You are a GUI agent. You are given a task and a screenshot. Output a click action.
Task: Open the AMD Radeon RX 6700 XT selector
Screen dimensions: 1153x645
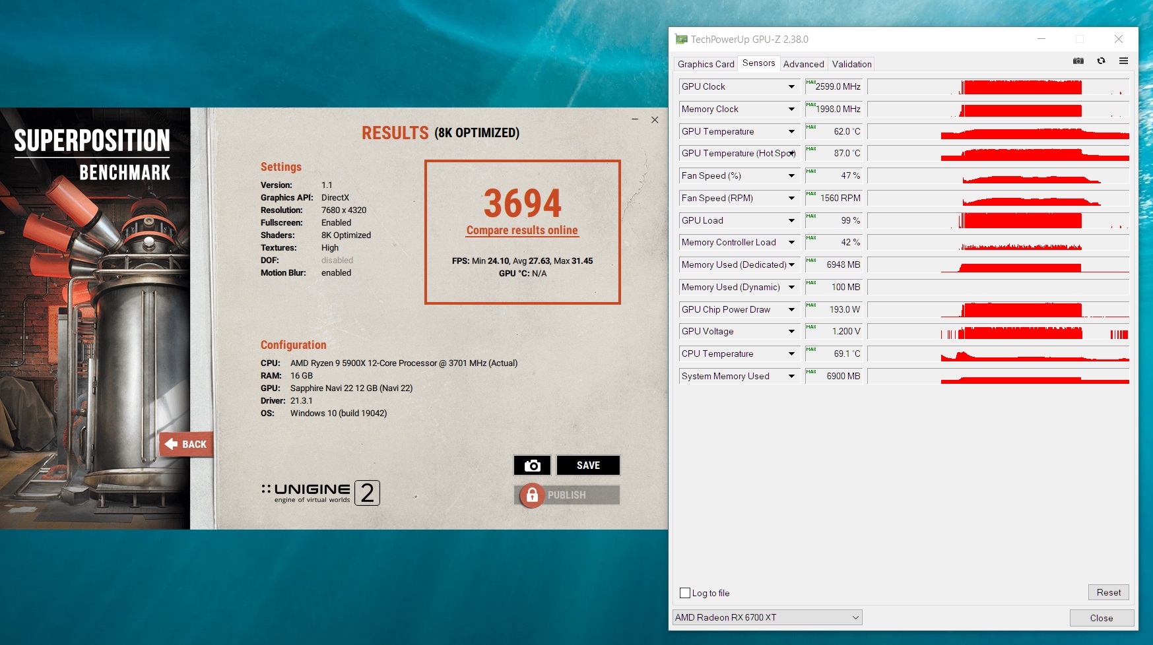pyautogui.click(x=767, y=617)
